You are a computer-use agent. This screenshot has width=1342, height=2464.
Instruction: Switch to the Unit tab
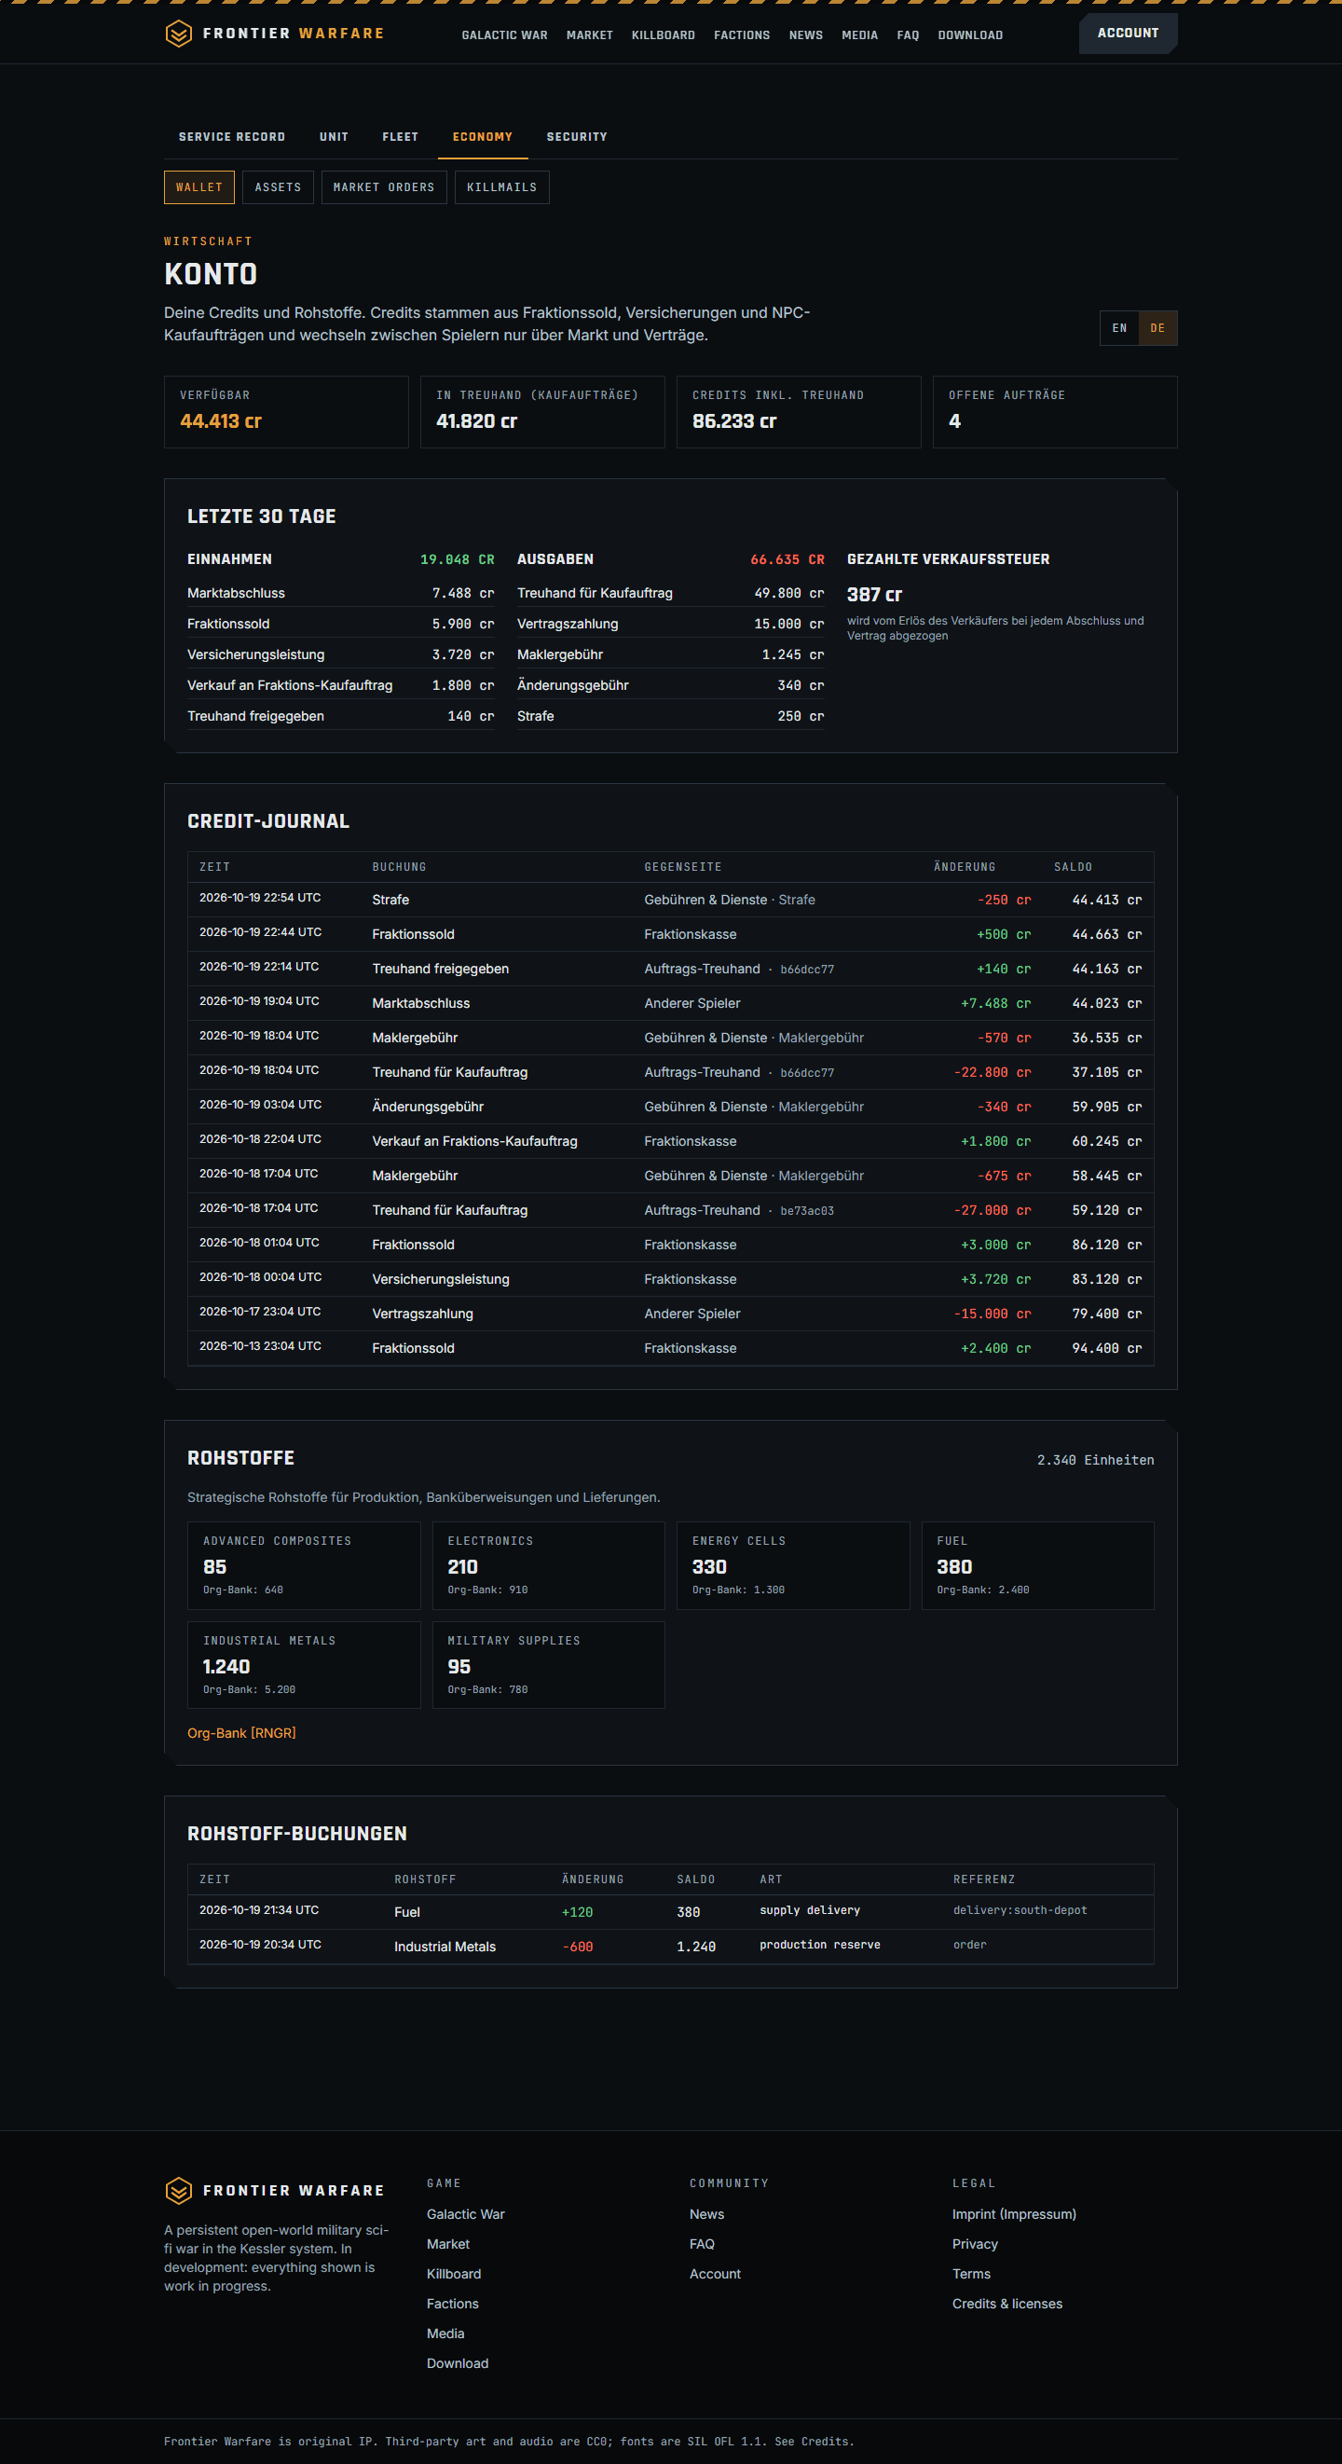tap(334, 137)
